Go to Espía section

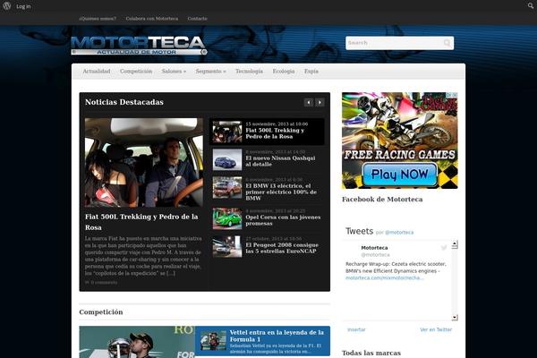click(x=311, y=72)
